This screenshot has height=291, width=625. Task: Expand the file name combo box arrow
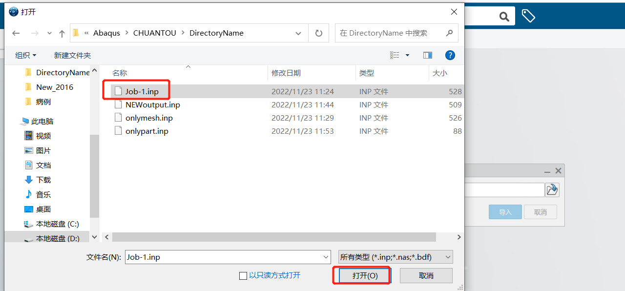click(325, 256)
